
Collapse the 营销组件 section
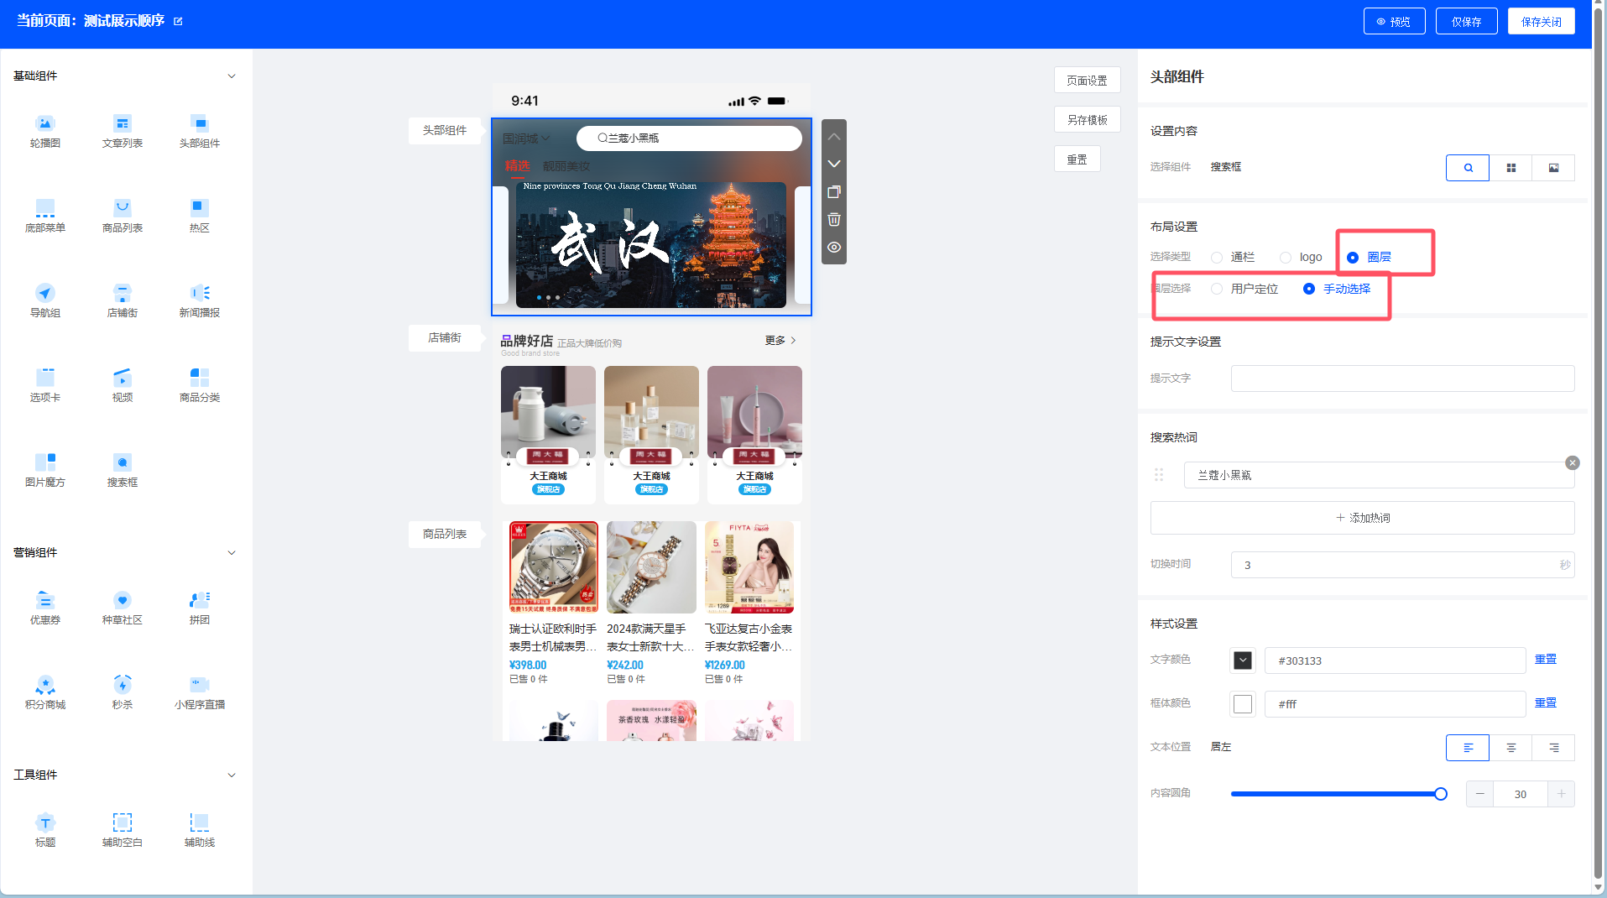click(x=232, y=553)
